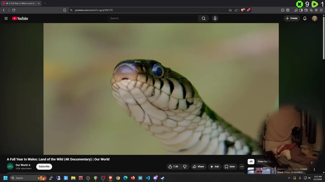
Task: Open the account avatar menu
Action: (x=315, y=18)
